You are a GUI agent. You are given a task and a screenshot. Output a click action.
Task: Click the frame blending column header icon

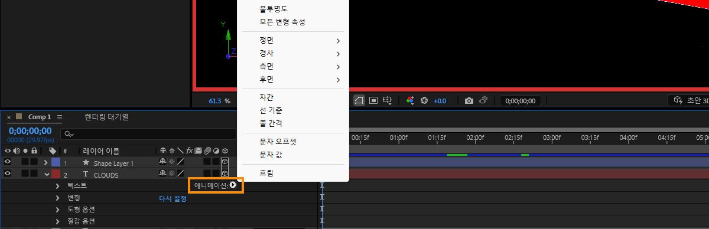point(198,151)
